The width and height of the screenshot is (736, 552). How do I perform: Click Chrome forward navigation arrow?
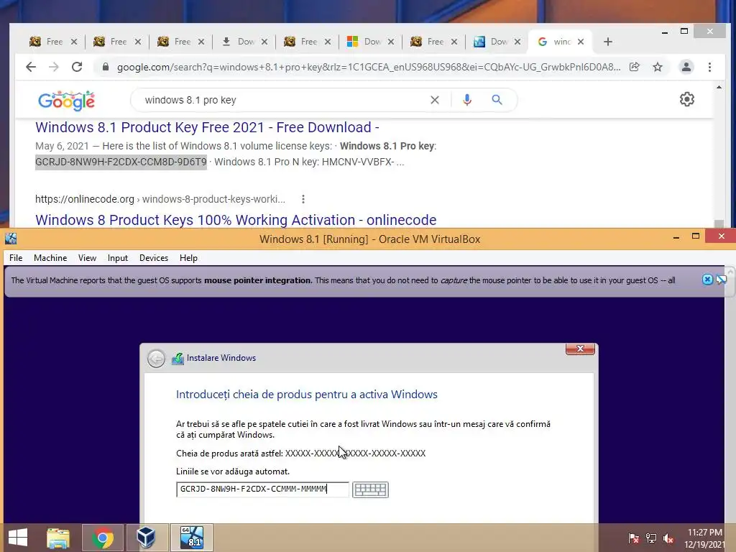(x=53, y=67)
